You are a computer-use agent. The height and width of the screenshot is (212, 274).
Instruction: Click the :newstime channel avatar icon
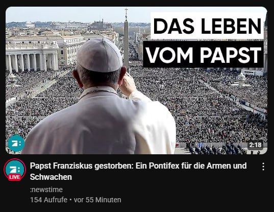(x=15, y=170)
